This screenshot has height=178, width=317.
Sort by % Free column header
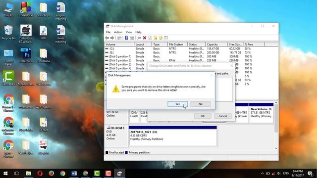(254, 44)
